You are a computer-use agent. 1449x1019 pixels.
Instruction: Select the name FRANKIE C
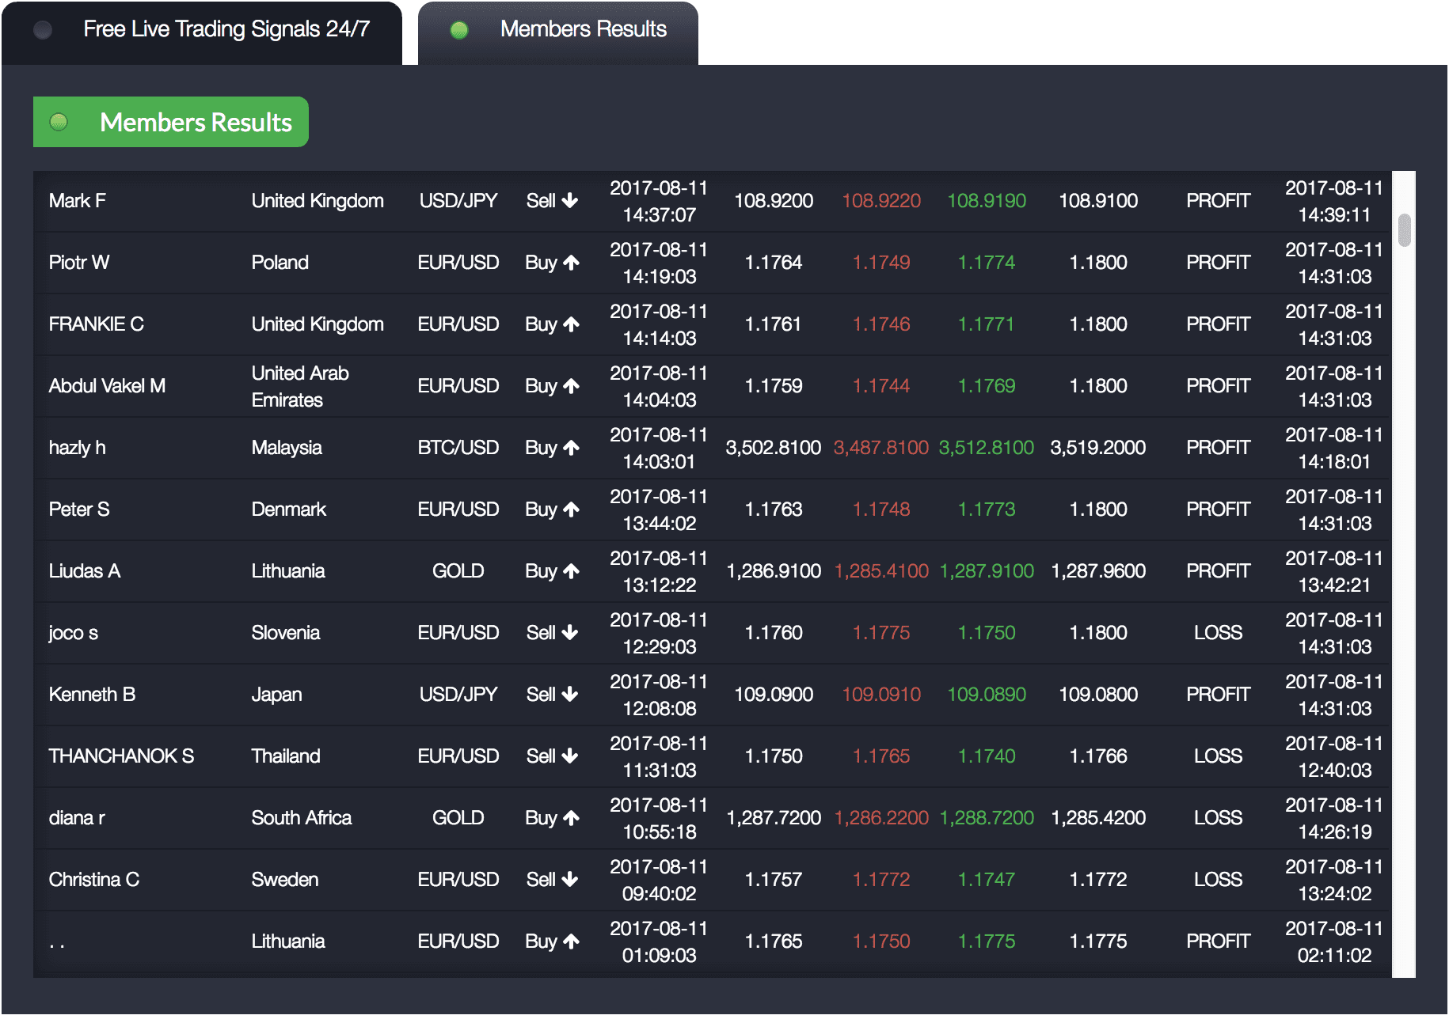(x=96, y=324)
